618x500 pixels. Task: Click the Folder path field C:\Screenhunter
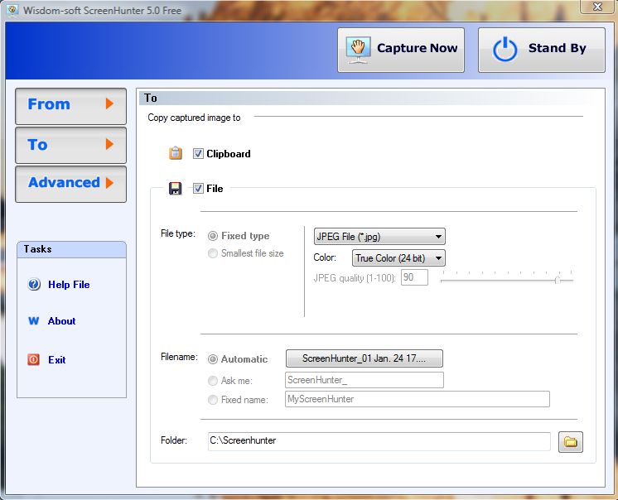coord(379,441)
